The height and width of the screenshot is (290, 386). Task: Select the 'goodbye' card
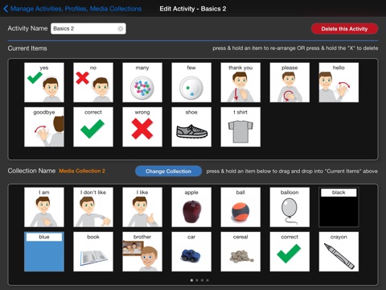point(44,126)
